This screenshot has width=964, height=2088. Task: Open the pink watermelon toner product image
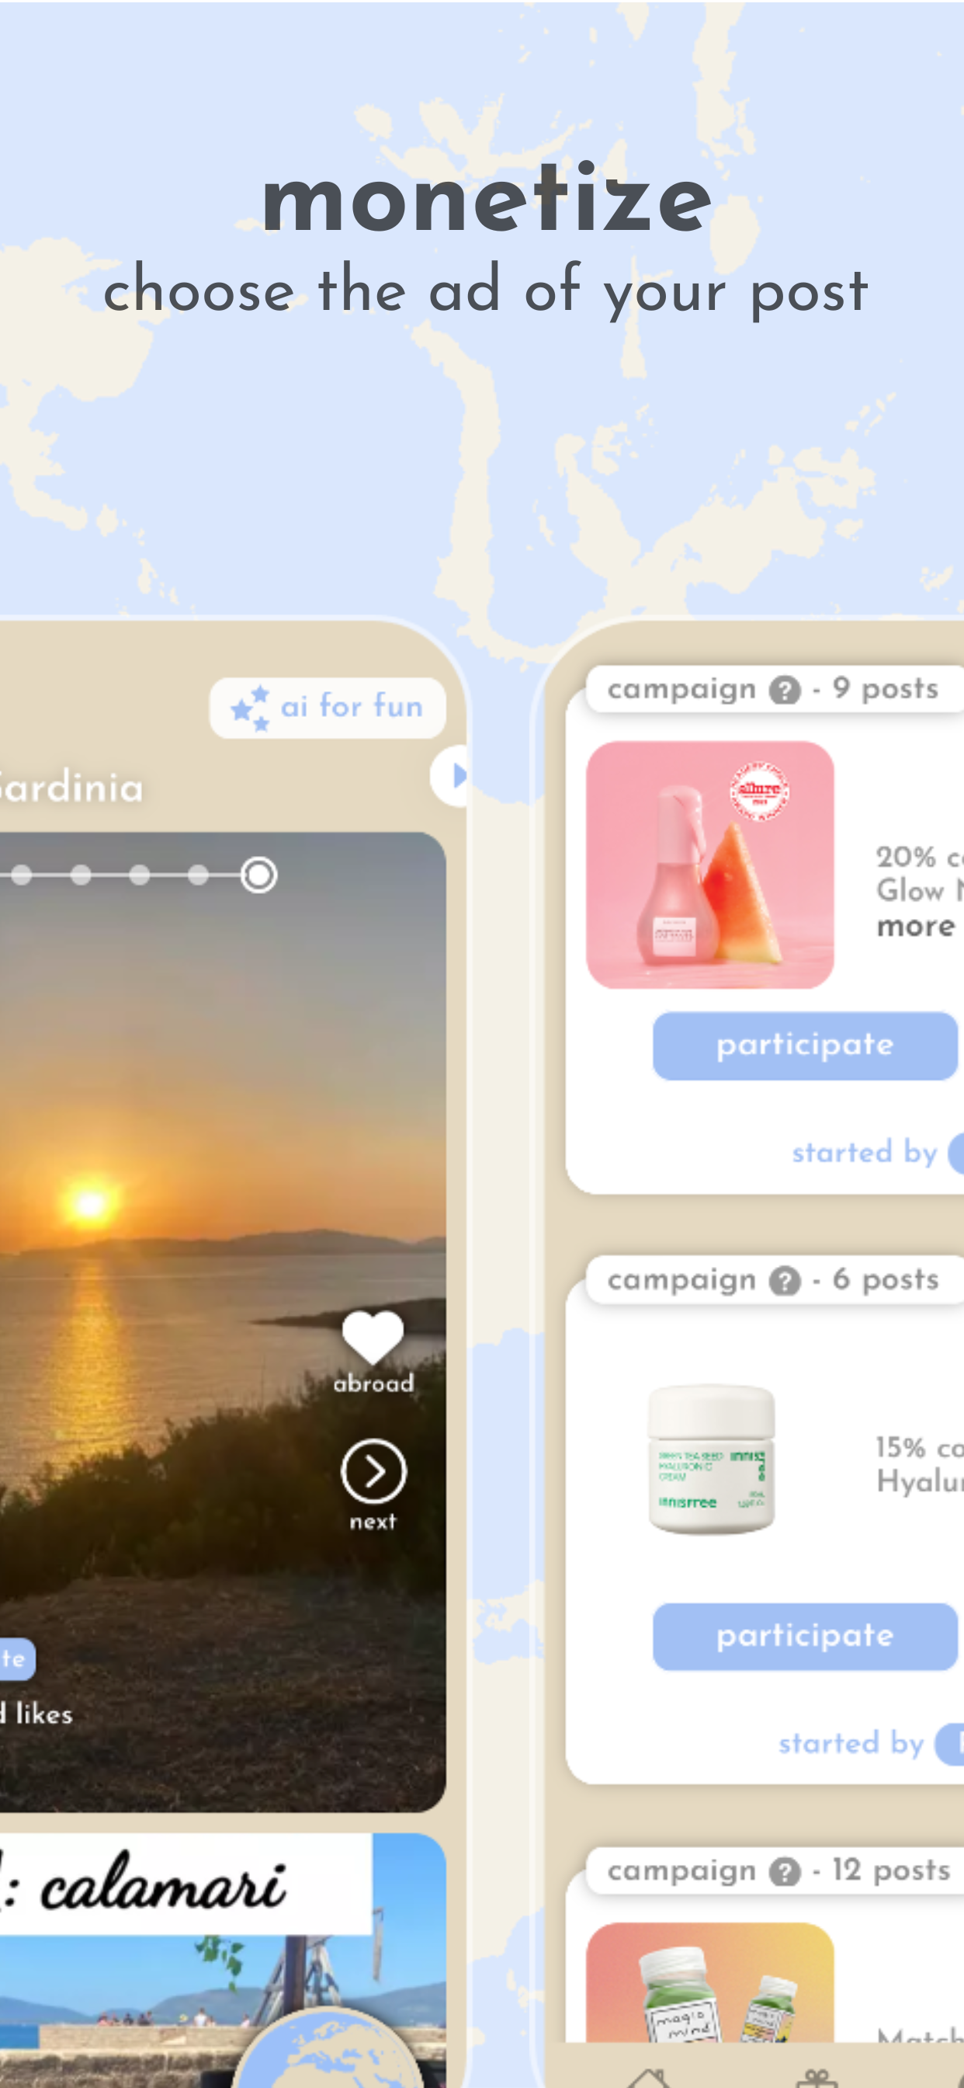[x=709, y=865]
